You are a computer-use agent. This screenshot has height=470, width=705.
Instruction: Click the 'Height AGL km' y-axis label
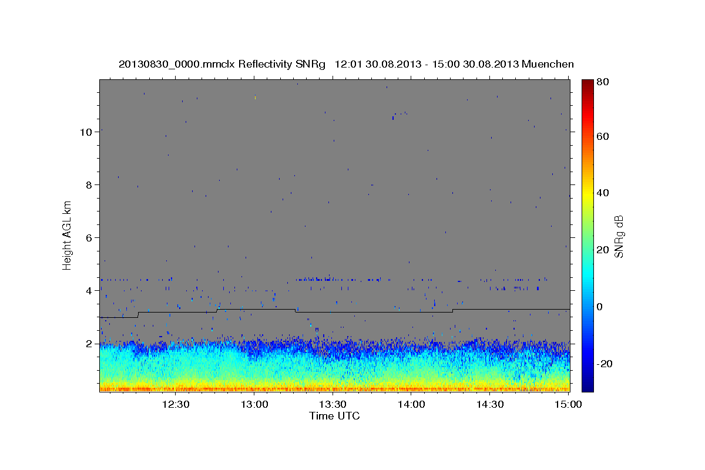click(x=68, y=235)
